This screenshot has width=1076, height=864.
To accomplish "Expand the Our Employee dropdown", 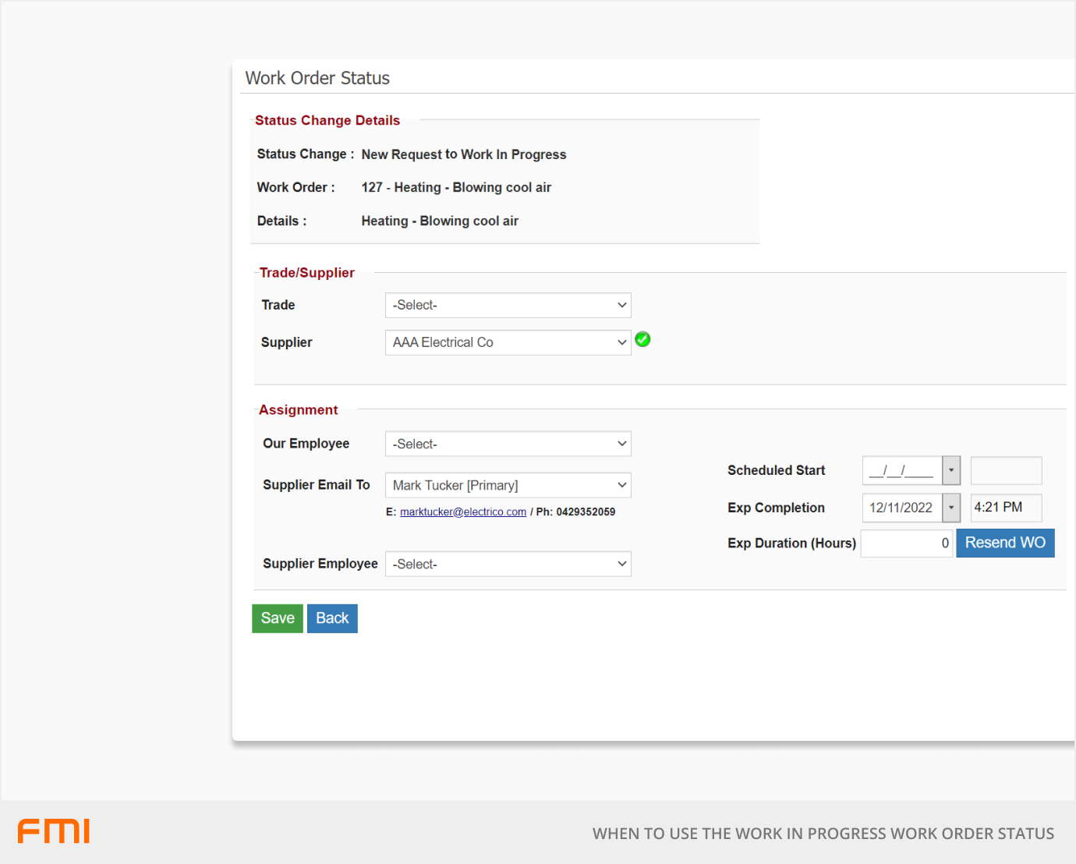I will tap(508, 444).
